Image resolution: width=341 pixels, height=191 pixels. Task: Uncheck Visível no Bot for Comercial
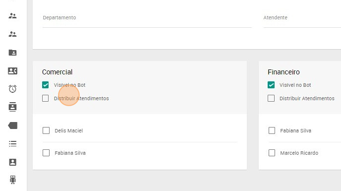46,85
